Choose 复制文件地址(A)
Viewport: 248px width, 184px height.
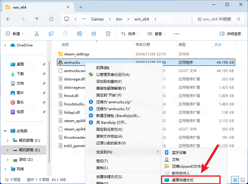tap(124, 136)
